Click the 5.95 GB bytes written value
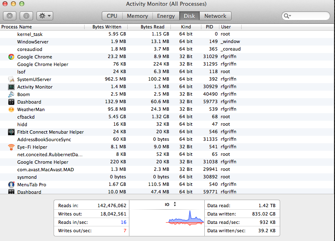335x241 pixels. point(117,34)
